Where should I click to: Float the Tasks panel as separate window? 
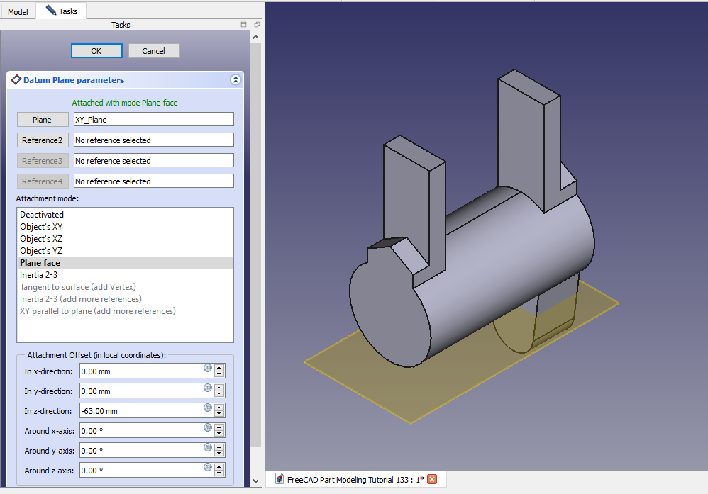pyautogui.click(x=256, y=25)
